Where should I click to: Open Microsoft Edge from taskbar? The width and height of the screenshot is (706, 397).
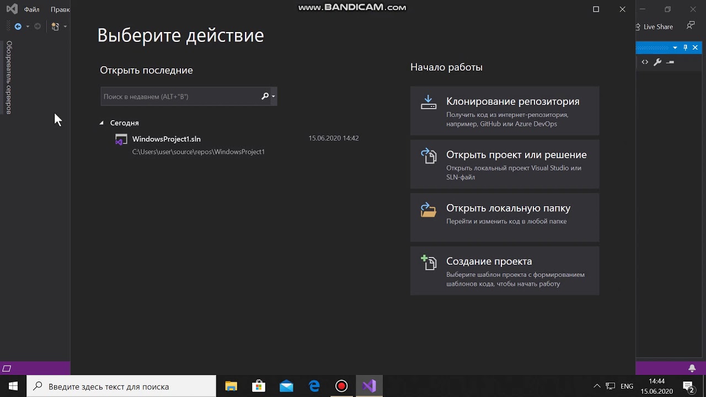314,387
